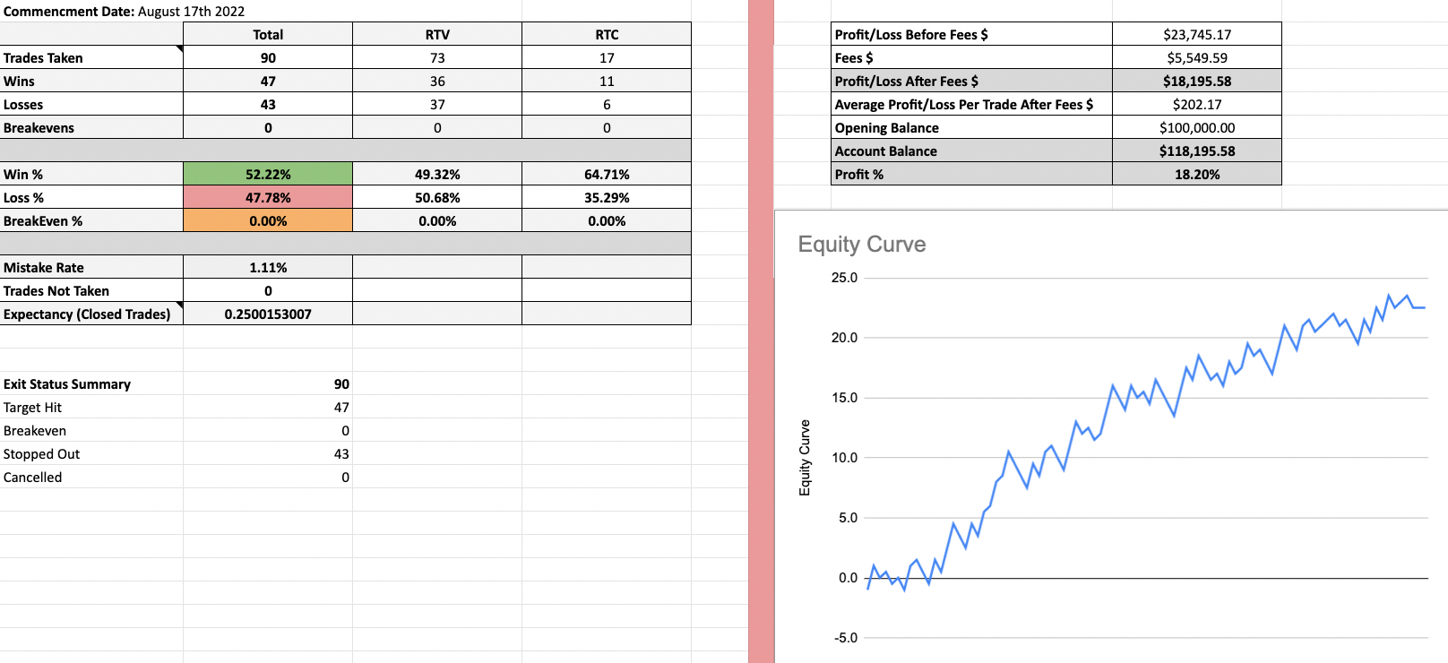Select the Expectancy value 0.2500153007 cell

268,314
